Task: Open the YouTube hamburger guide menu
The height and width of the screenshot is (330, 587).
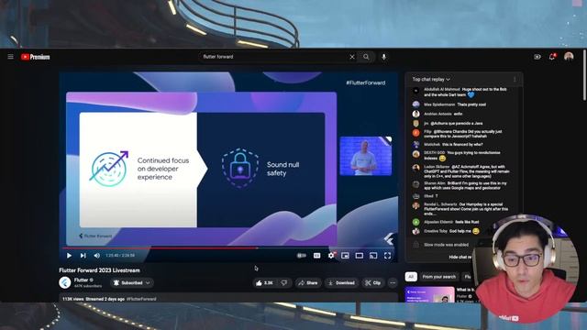Action: click(10, 57)
